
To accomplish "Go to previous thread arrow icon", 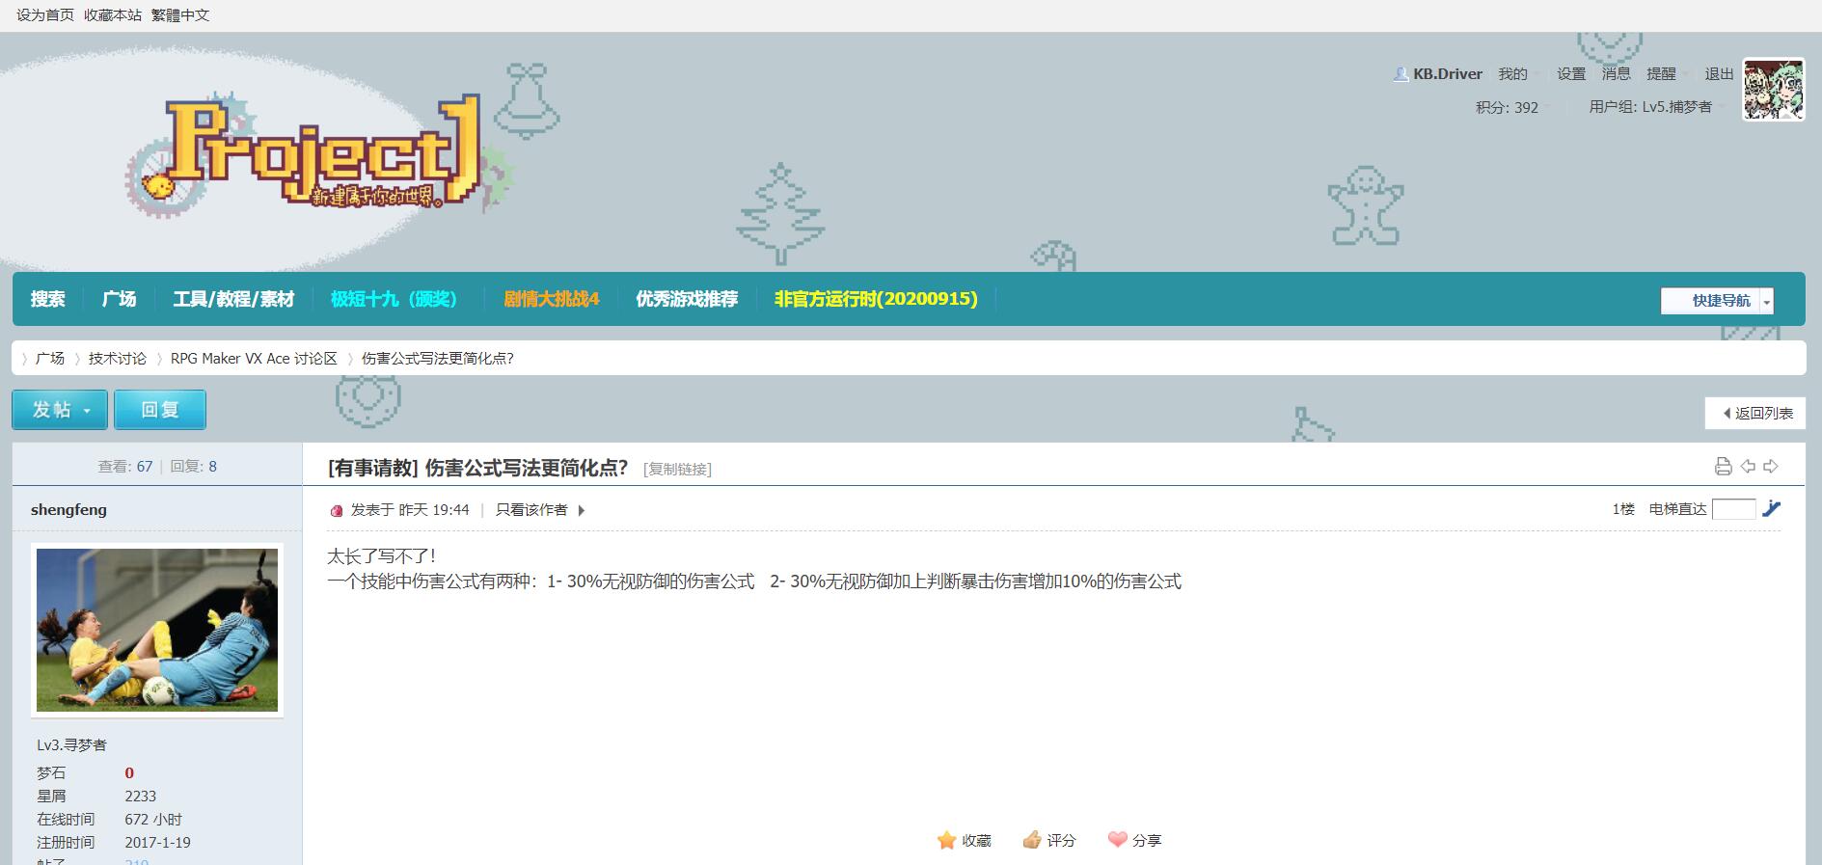I will click(1748, 467).
